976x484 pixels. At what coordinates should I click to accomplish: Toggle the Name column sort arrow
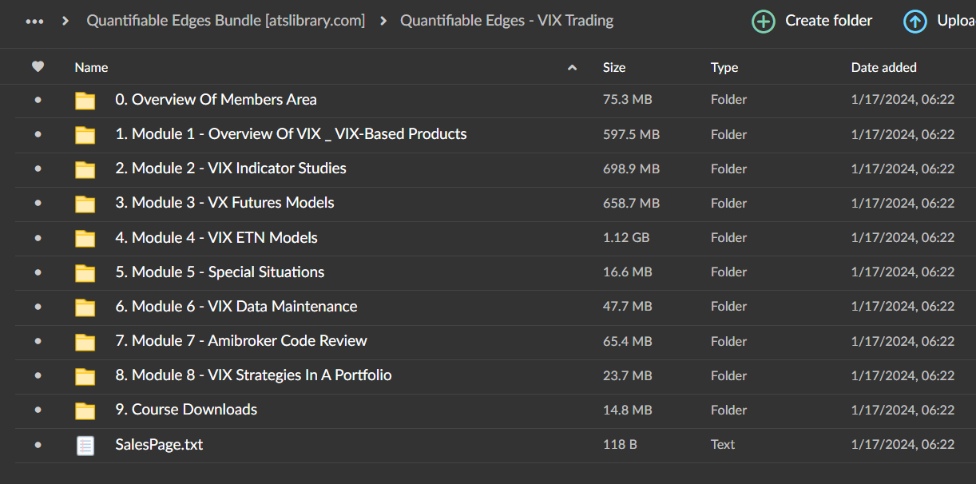572,68
